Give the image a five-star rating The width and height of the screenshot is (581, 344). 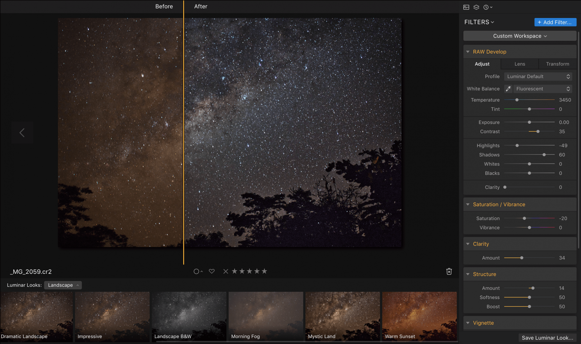coord(265,271)
